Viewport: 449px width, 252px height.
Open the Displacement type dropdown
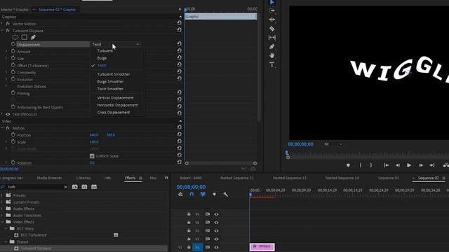[x=116, y=44]
